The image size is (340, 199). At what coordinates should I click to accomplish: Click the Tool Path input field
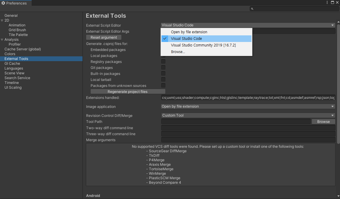coord(236,122)
